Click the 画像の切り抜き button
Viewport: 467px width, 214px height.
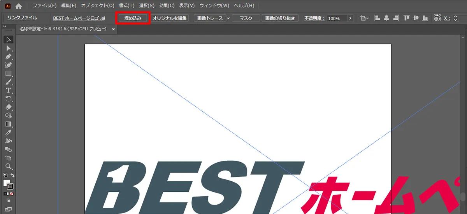pos(280,18)
